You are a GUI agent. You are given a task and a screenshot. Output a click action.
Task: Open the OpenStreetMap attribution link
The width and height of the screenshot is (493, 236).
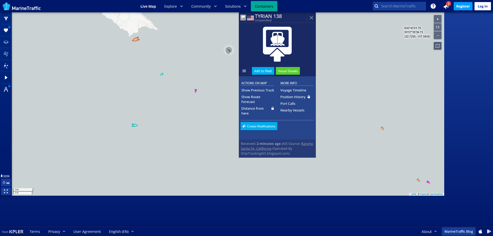(436, 194)
